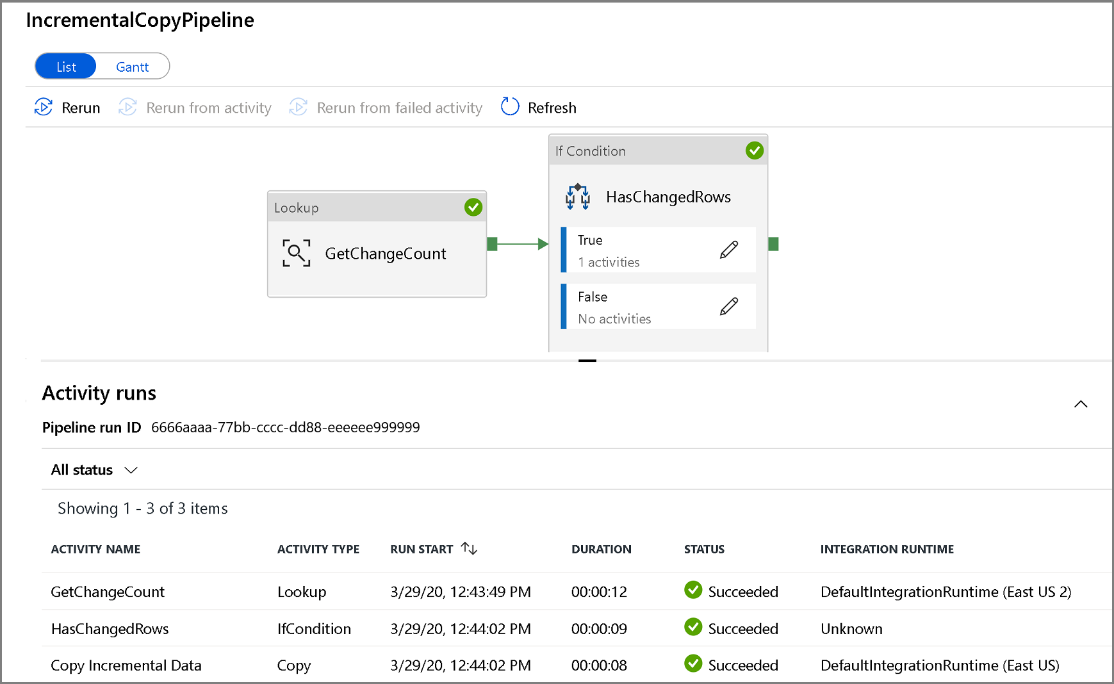The width and height of the screenshot is (1114, 684).
Task: Click the Lookup activity green success checkmark
Action: (473, 208)
